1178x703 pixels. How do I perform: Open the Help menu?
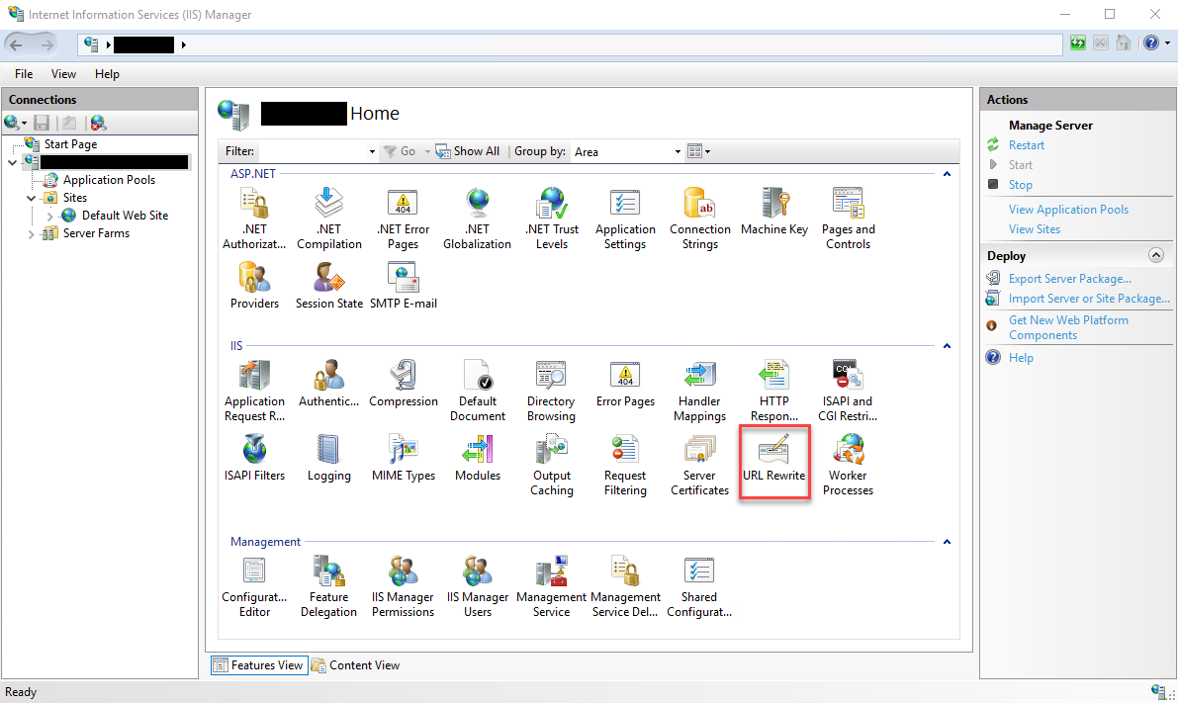pos(107,73)
